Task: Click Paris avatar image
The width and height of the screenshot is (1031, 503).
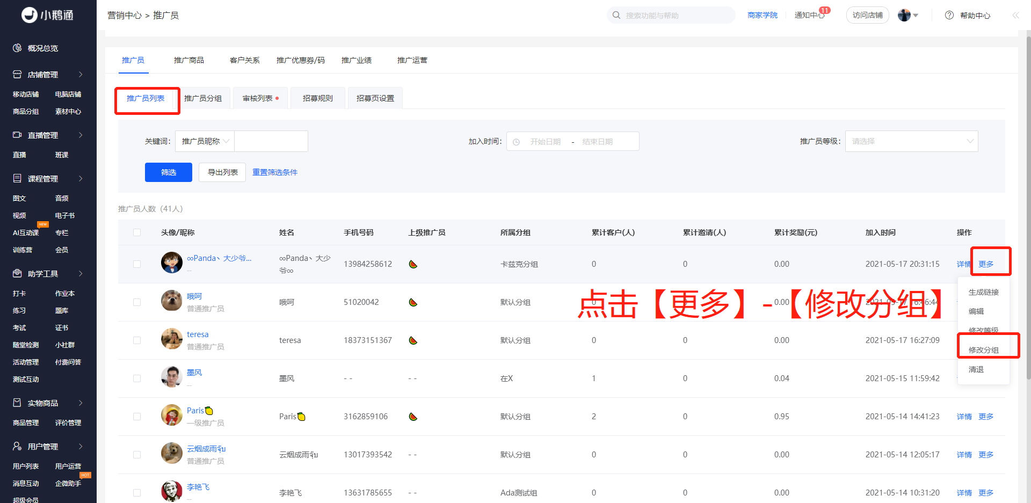Action: point(172,414)
